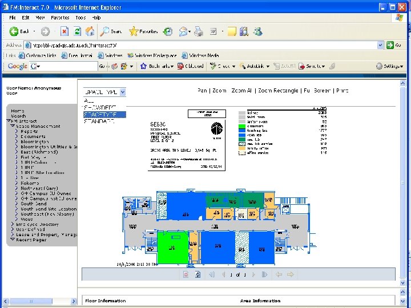
Task: Expand the South Bend tree node
Action: click(x=17, y=204)
